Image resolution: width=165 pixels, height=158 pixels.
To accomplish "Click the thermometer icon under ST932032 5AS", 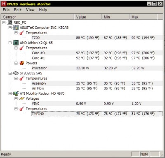I will tap(22, 78).
